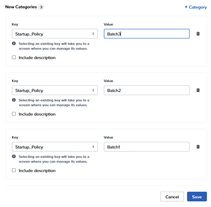Click the New Categories count badge
The height and width of the screenshot is (207, 211).
click(x=41, y=7)
